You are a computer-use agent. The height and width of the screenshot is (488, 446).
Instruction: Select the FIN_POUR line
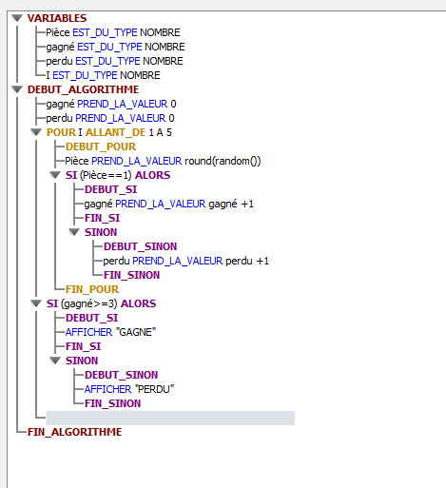click(92, 289)
